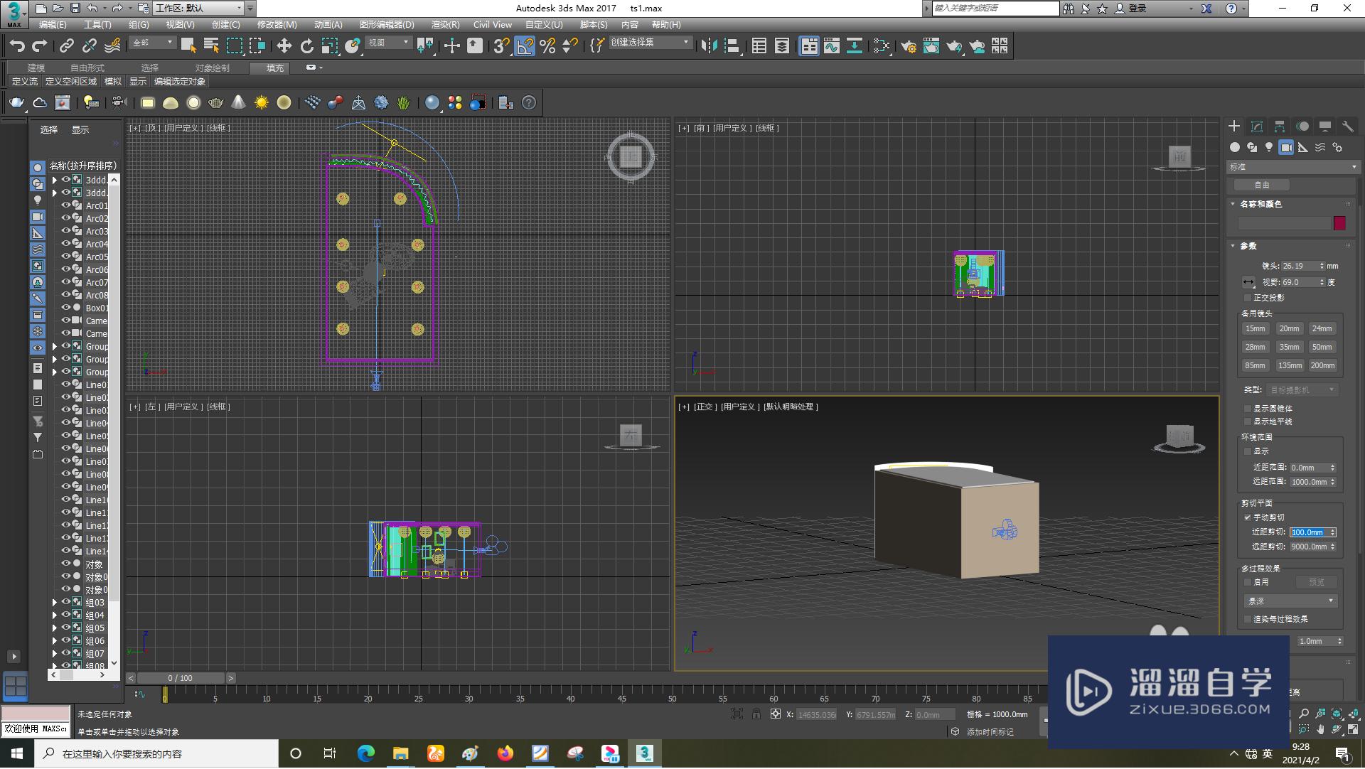
Task: Click the time slider 0 / 100 handle
Action: click(x=181, y=679)
